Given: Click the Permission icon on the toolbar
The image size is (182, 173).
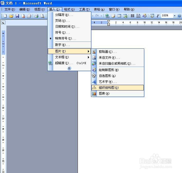Looking at the screenshot, I should 23,16.
